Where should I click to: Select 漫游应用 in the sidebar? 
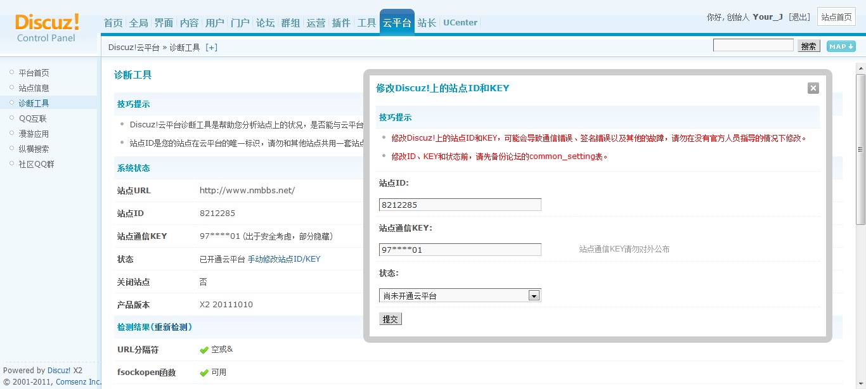click(34, 134)
